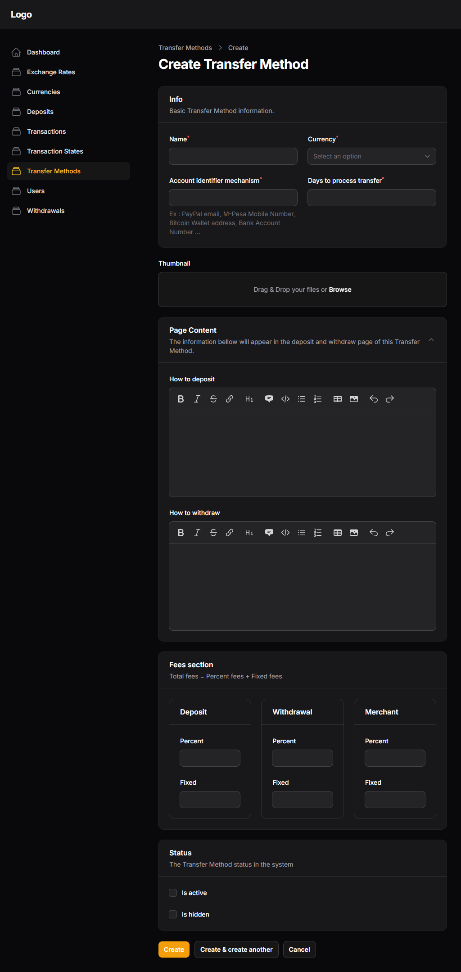
Task: Toggle bold in How to deposit editor
Action: [181, 399]
